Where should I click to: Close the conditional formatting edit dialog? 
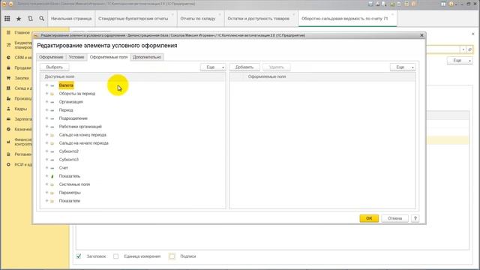tap(421, 35)
